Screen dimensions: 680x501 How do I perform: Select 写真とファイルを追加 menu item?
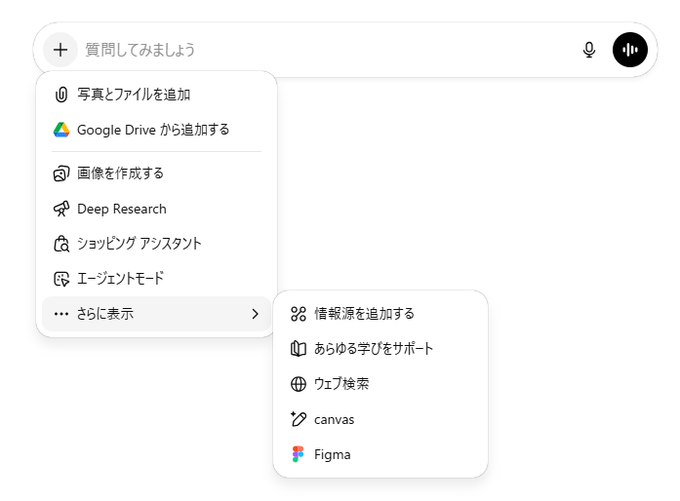[134, 95]
